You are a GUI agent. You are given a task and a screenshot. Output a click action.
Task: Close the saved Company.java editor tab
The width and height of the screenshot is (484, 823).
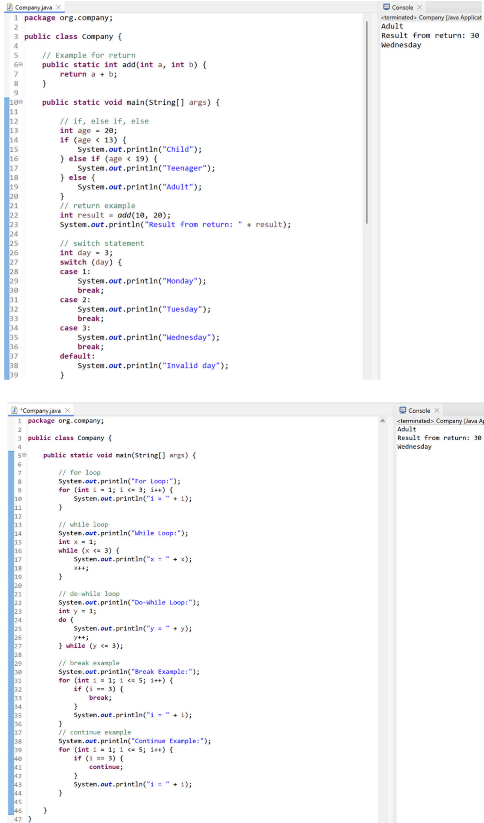point(59,7)
